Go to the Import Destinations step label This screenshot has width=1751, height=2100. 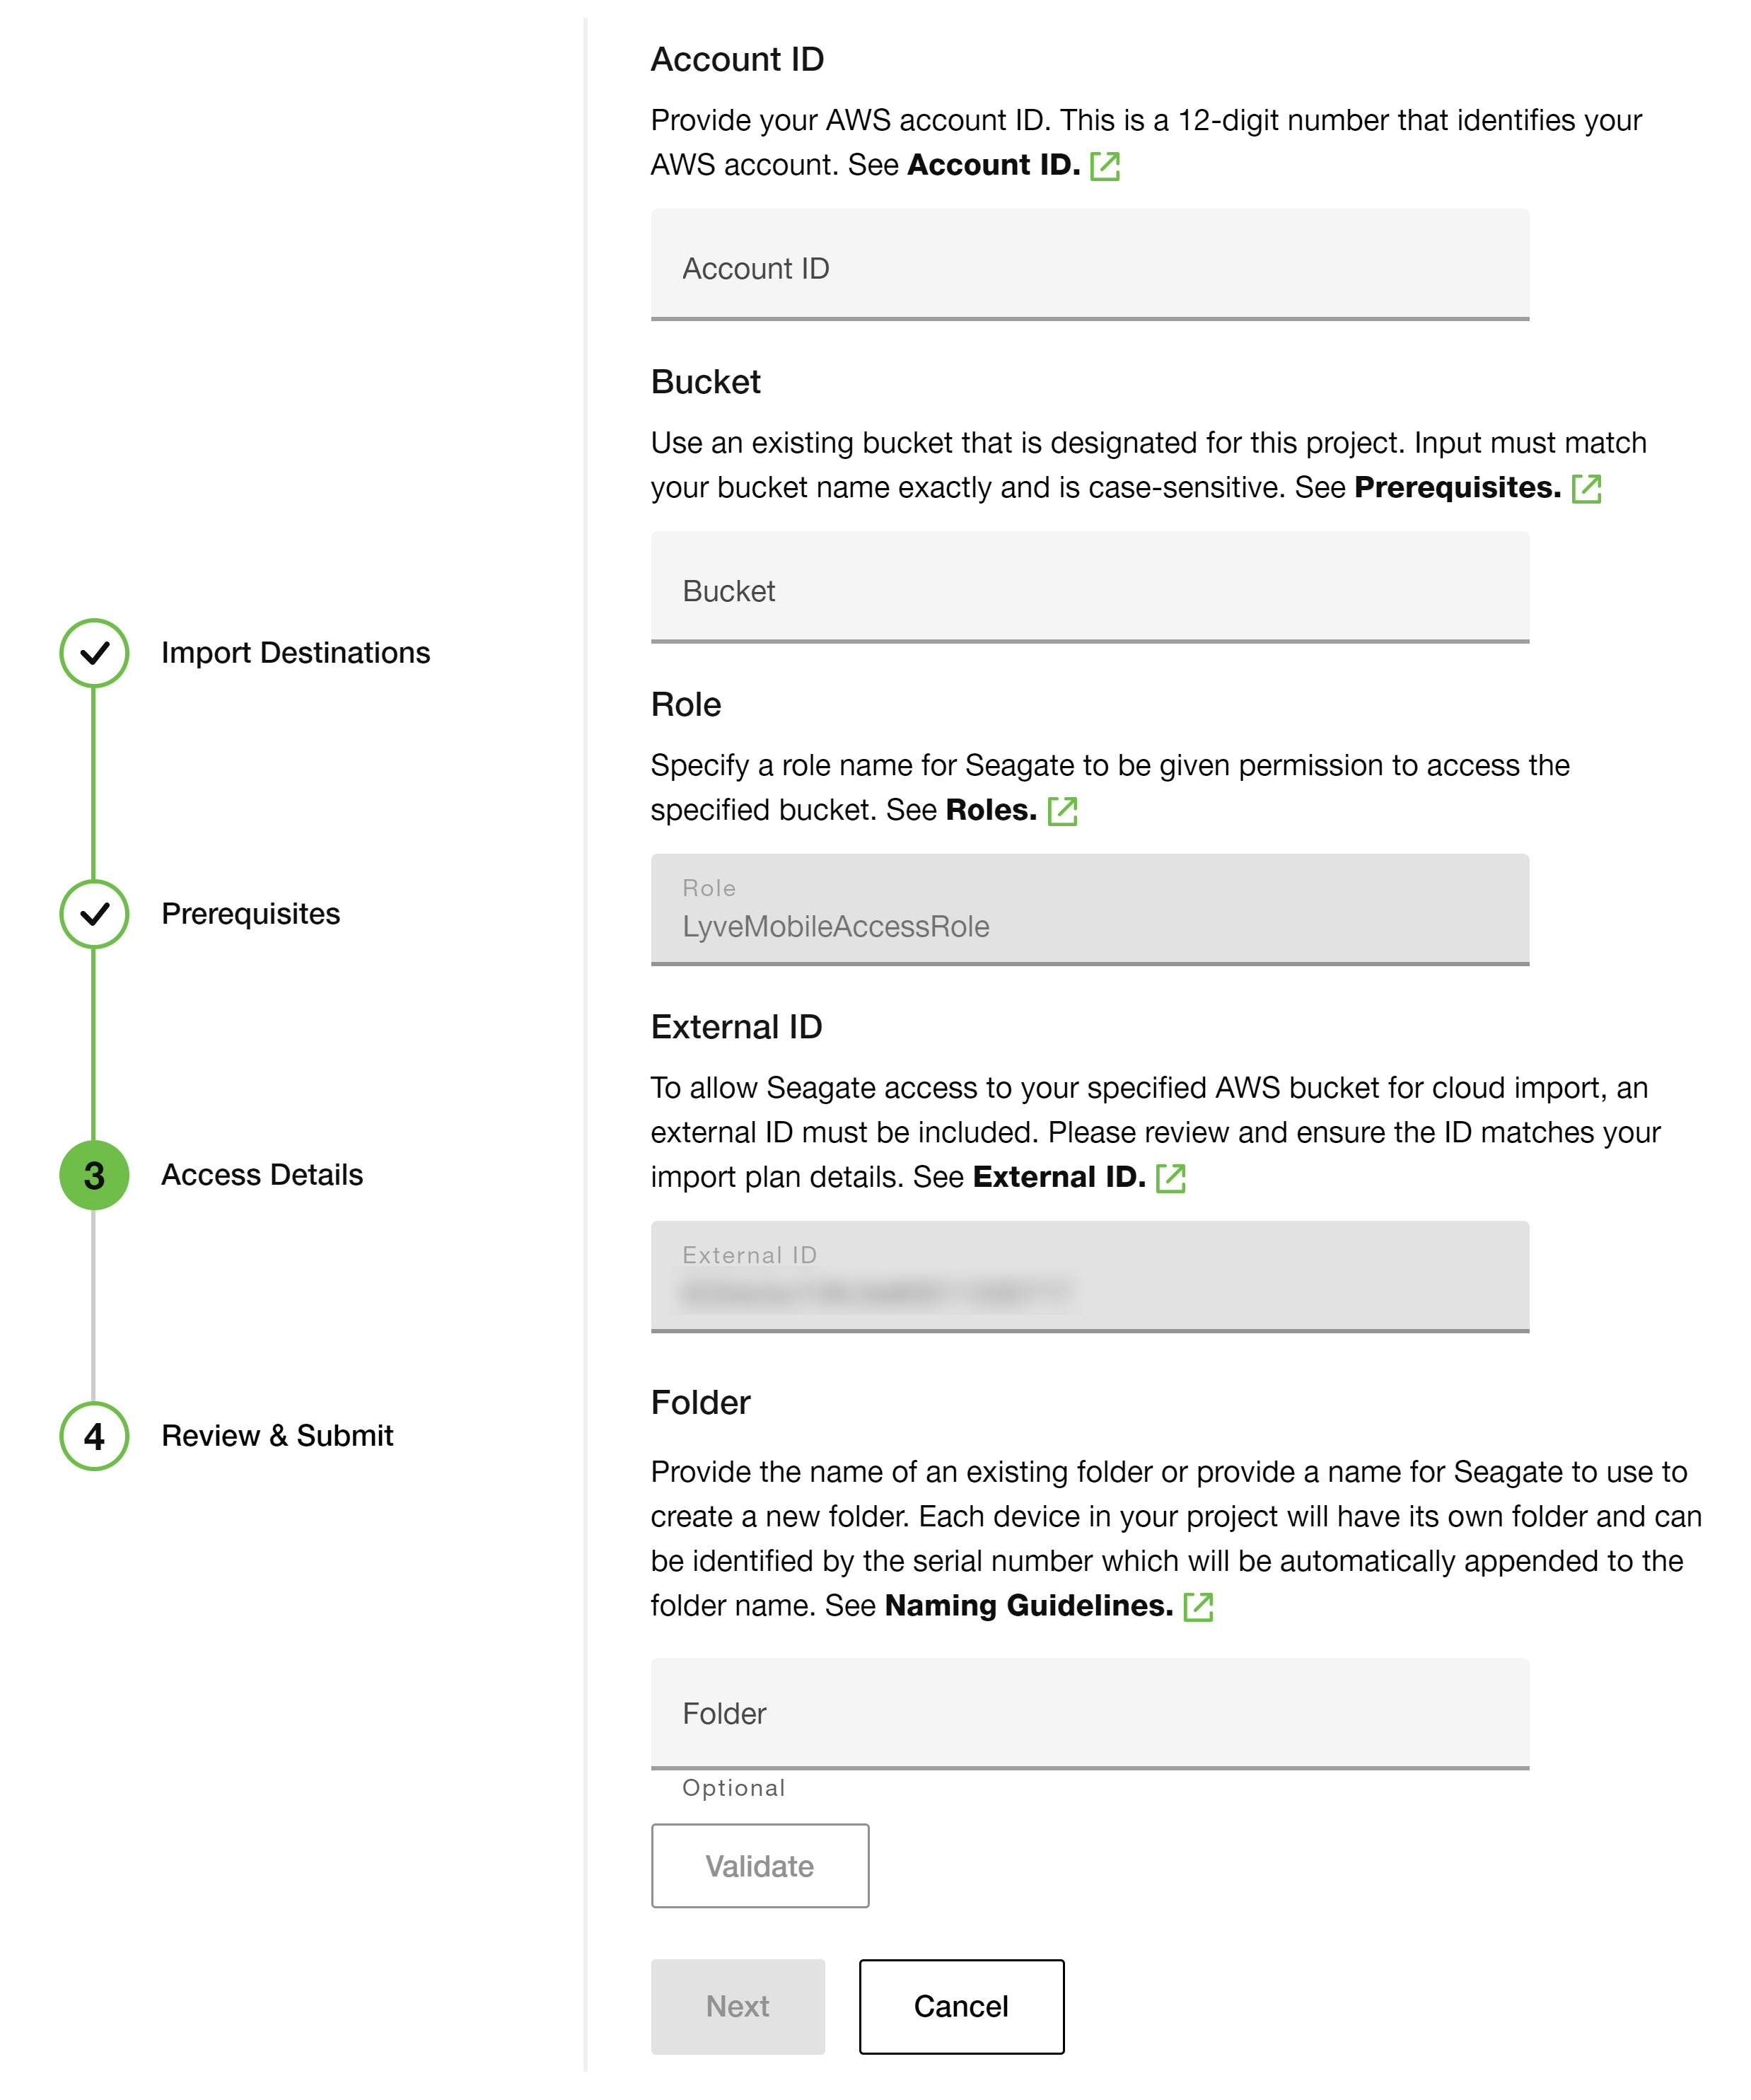click(x=295, y=653)
